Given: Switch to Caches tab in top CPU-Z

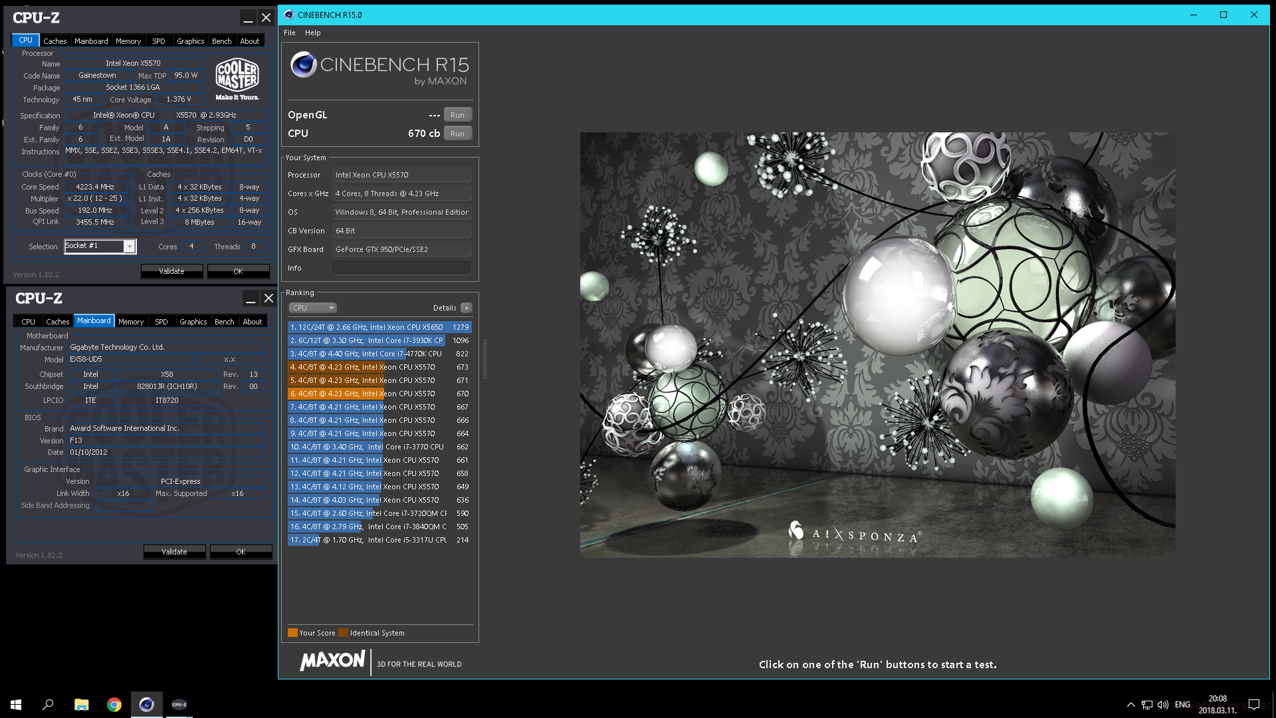Looking at the screenshot, I should click(x=55, y=41).
